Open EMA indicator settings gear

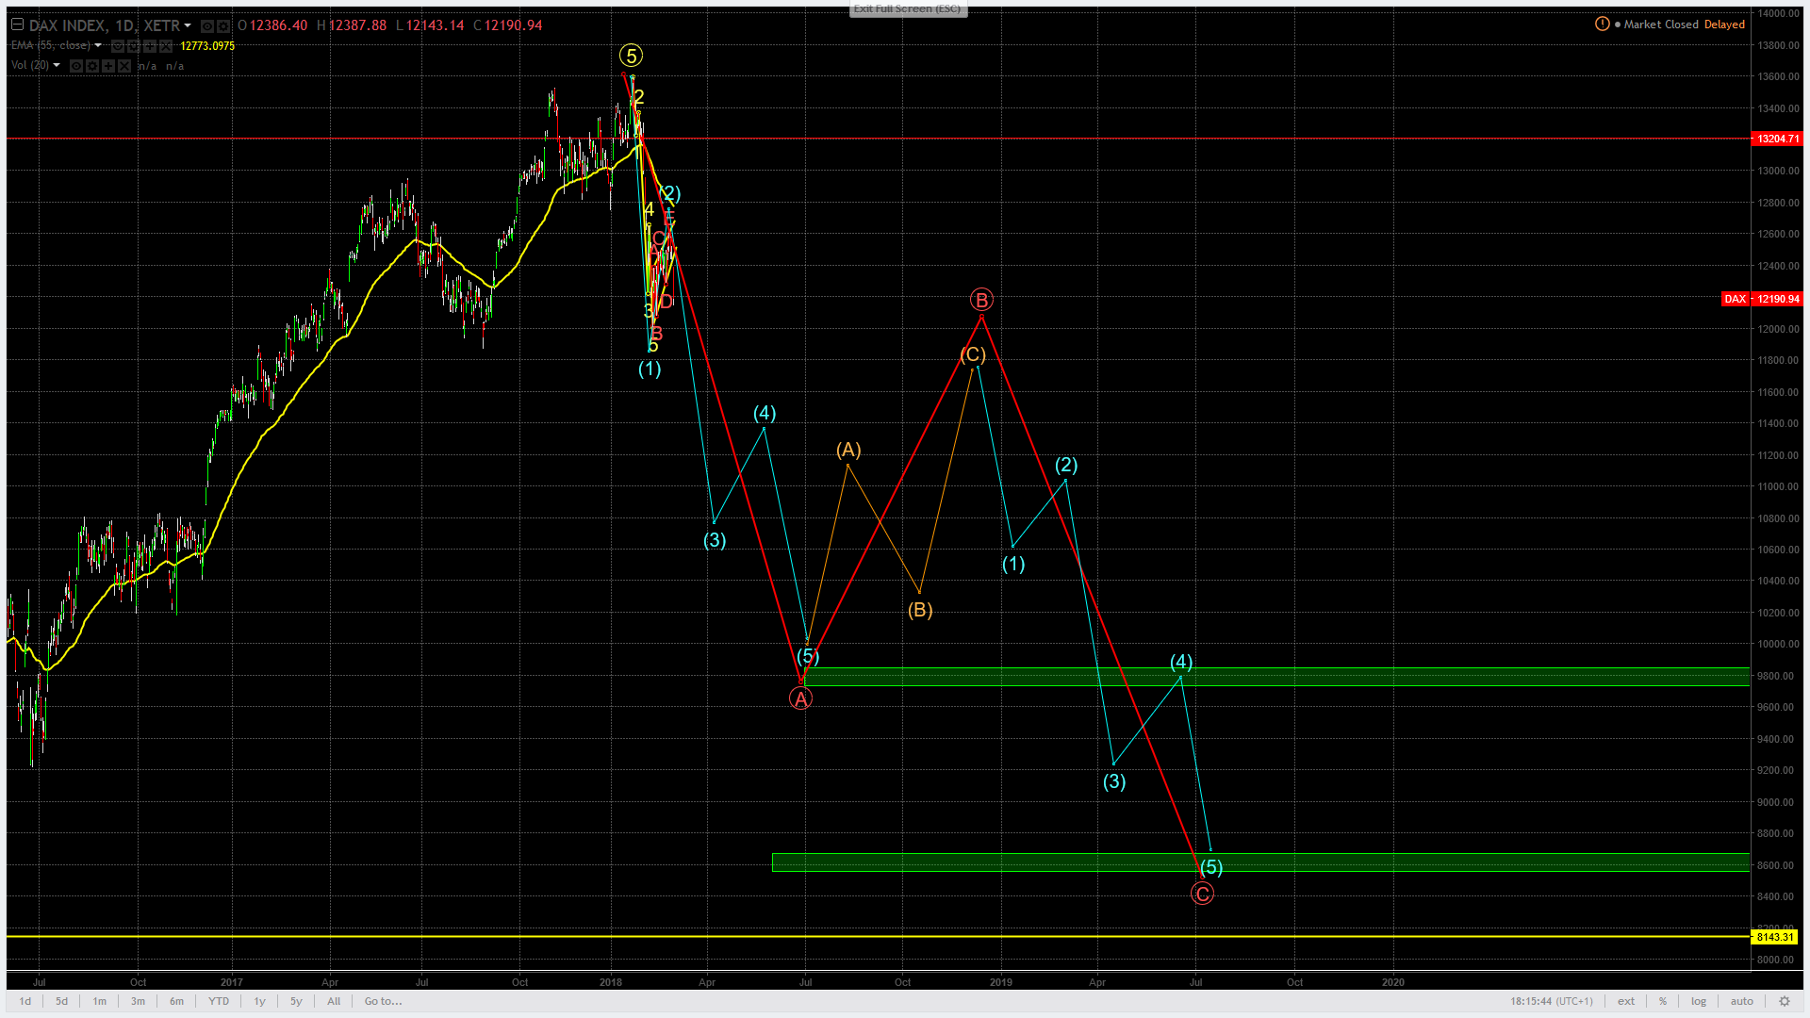[134, 46]
